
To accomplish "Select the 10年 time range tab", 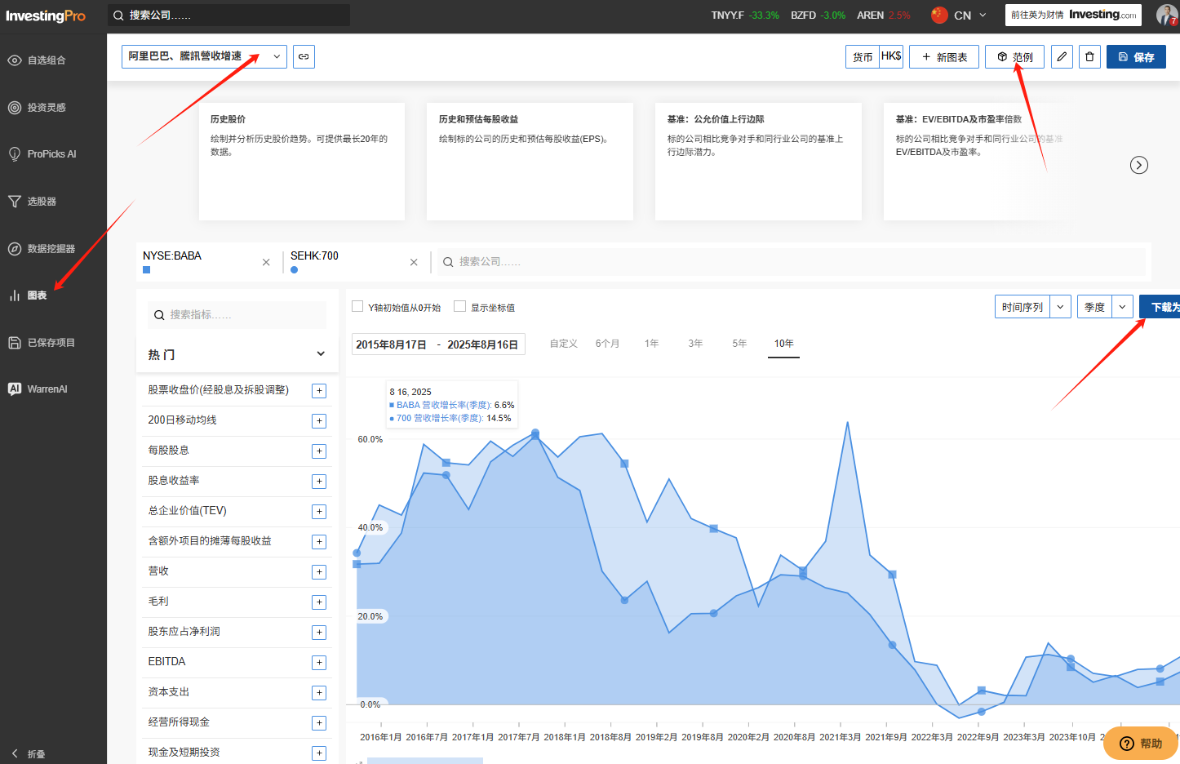I will click(x=784, y=344).
